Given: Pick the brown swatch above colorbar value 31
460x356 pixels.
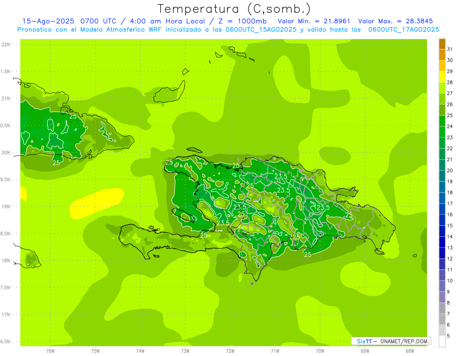Looking at the screenshot, I should tap(442, 44).
